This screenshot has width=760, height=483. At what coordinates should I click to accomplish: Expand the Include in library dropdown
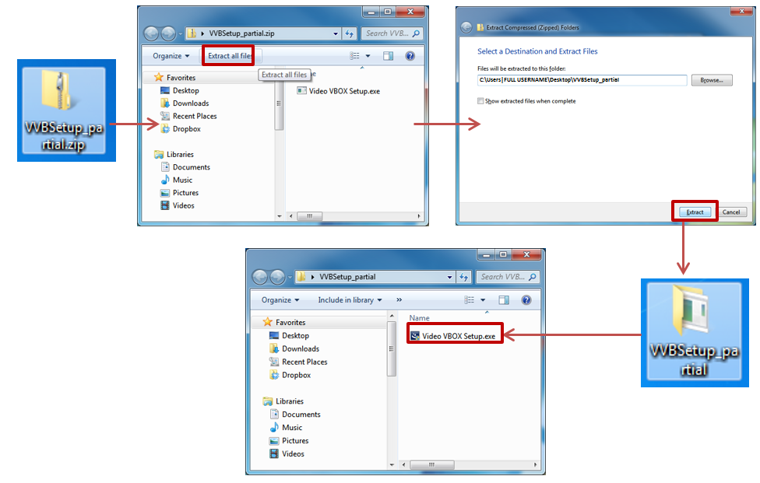point(350,300)
